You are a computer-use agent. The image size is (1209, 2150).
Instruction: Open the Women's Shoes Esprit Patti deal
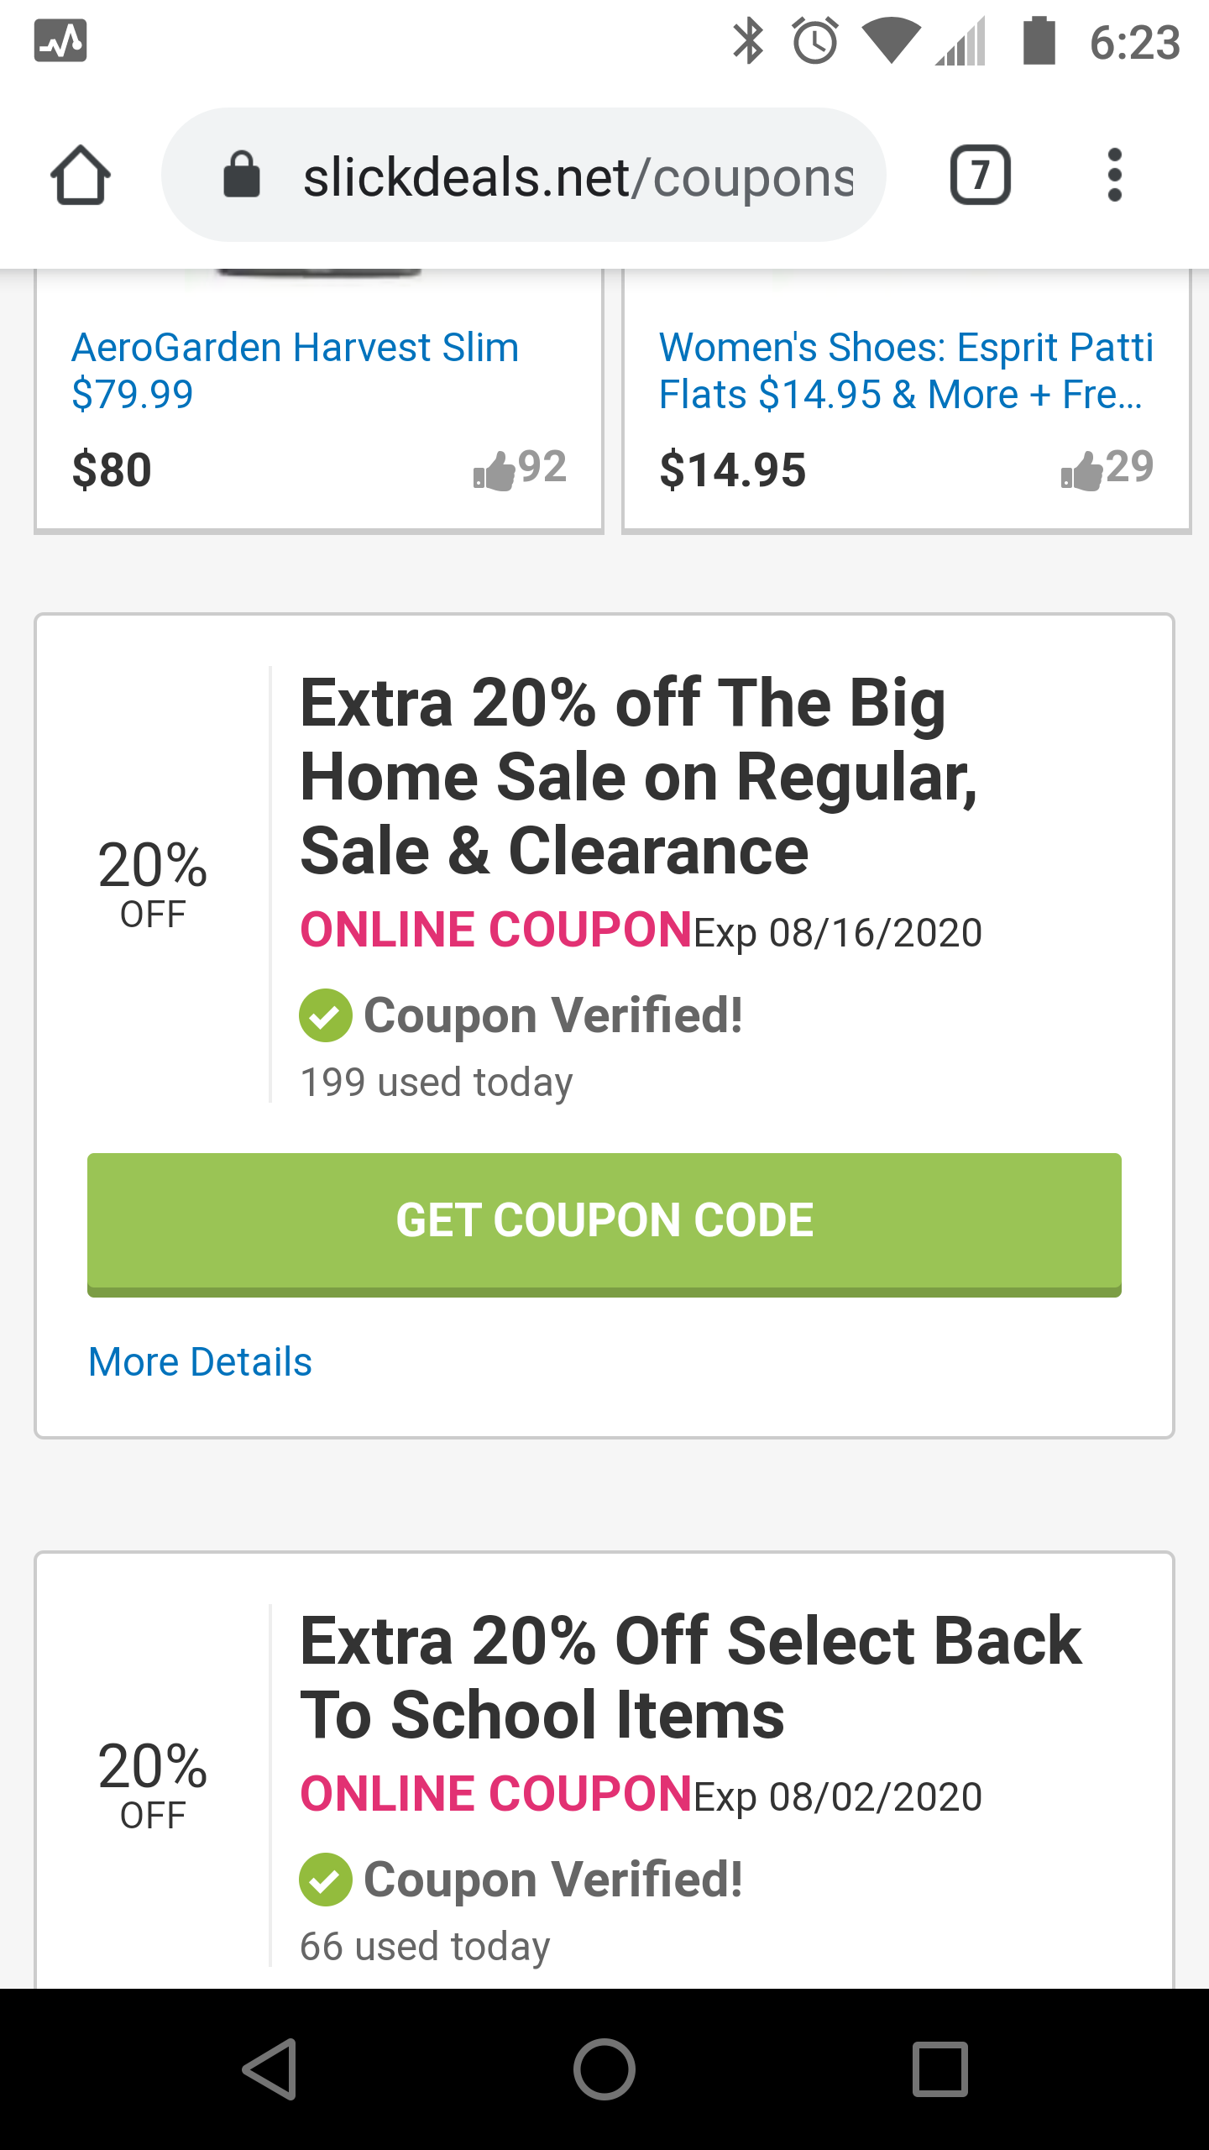[905, 370]
